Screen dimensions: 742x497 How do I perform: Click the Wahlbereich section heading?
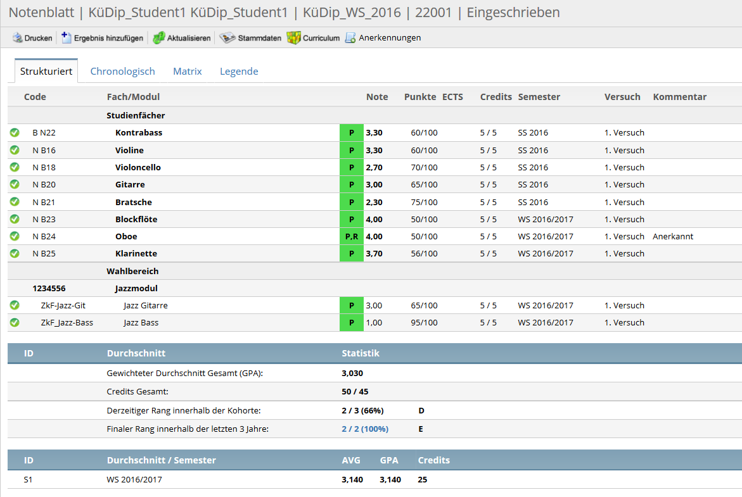(x=132, y=272)
